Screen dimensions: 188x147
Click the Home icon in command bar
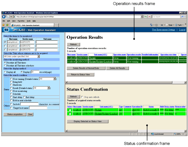tap(151, 25)
